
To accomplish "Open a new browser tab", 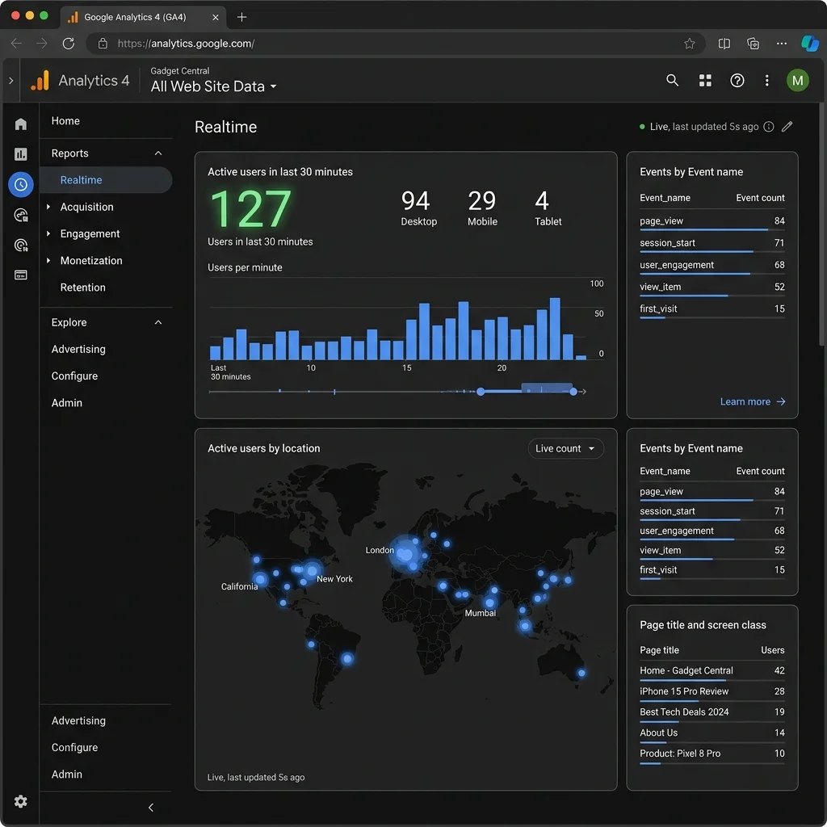I will click(x=241, y=17).
